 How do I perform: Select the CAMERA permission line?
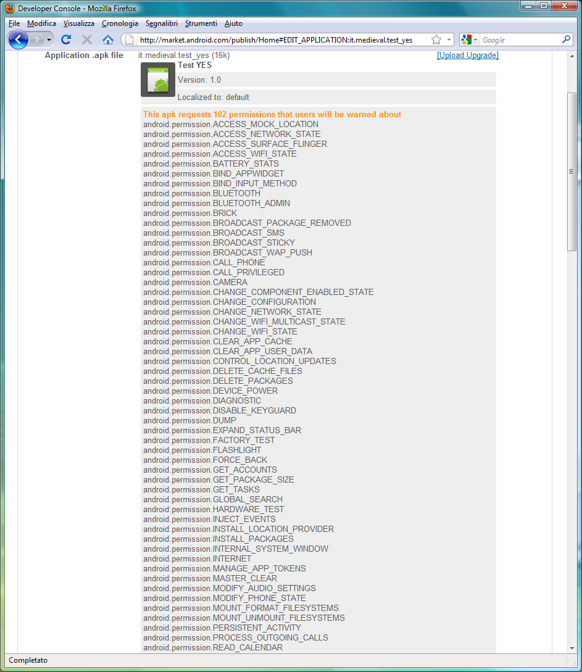(x=196, y=282)
